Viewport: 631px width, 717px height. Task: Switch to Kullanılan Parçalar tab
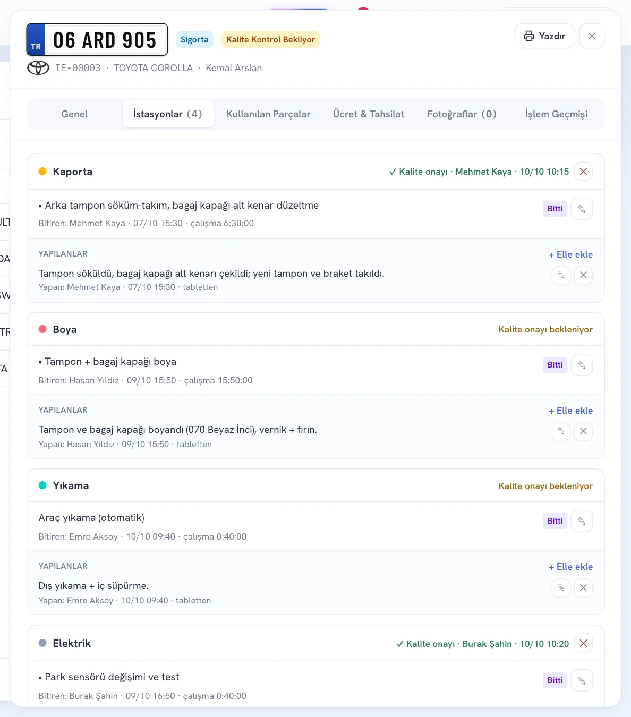click(268, 114)
